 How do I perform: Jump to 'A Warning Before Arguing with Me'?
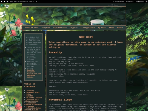[x=33, y=109]
